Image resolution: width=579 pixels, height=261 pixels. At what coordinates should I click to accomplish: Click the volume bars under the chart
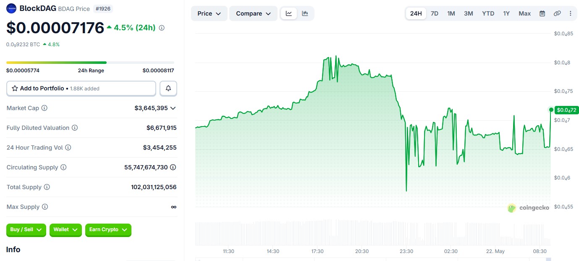point(372,232)
